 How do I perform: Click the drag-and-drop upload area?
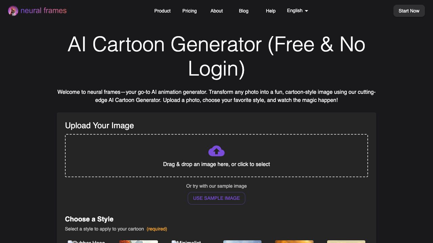click(216, 156)
